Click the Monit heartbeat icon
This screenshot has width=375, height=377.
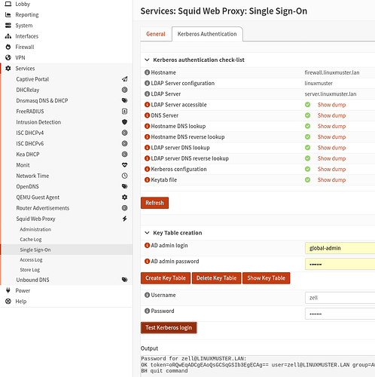(124, 165)
